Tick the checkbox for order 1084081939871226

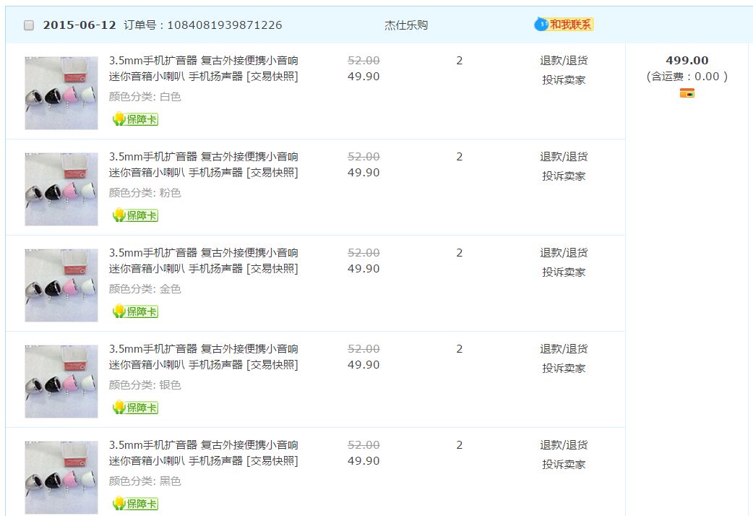(29, 25)
